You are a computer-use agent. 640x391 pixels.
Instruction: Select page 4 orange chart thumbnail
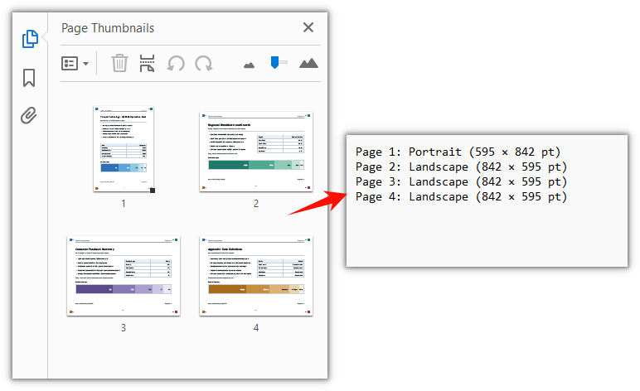pyautogui.click(x=256, y=276)
